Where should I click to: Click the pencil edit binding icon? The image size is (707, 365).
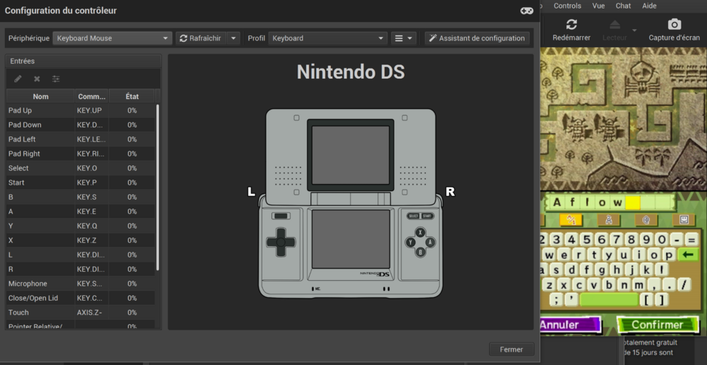tap(18, 79)
